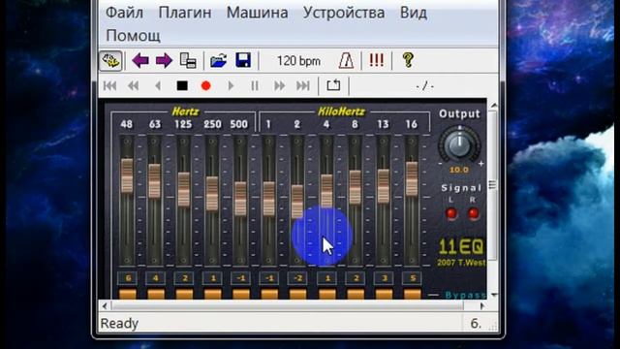Click the 11EQ logo text

point(461,247)
